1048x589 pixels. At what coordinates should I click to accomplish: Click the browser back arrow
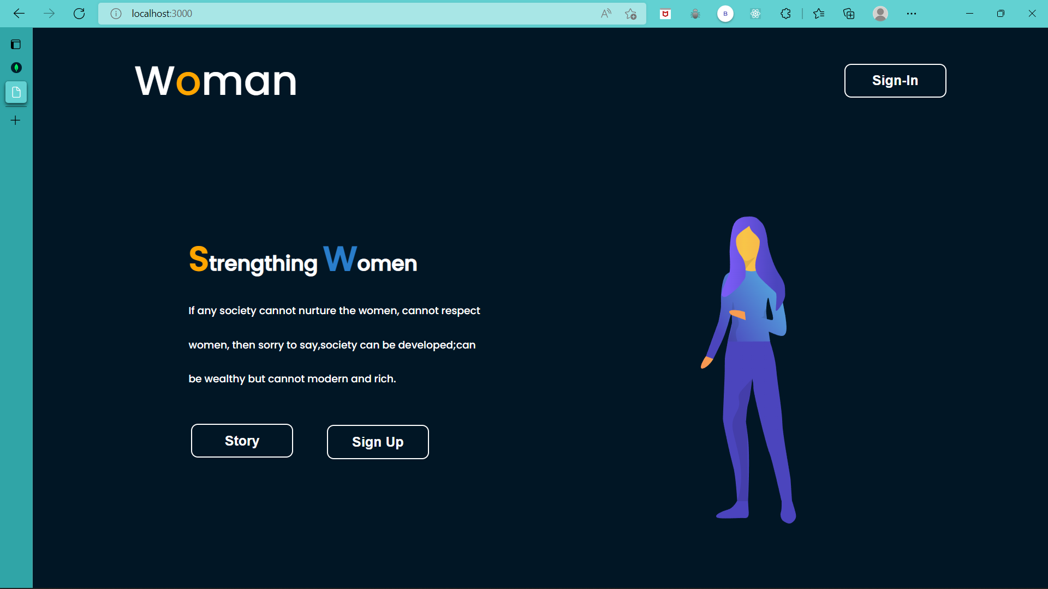(19, 14)
